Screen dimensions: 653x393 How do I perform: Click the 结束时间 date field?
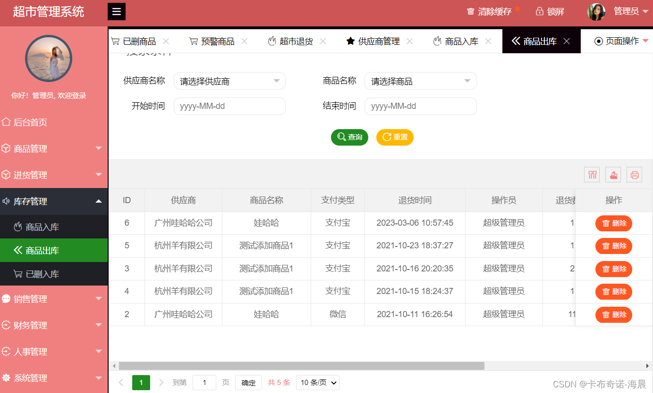tap(421, 106)
